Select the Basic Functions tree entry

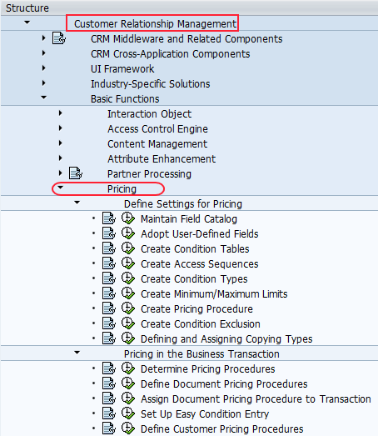click(125, 99)
